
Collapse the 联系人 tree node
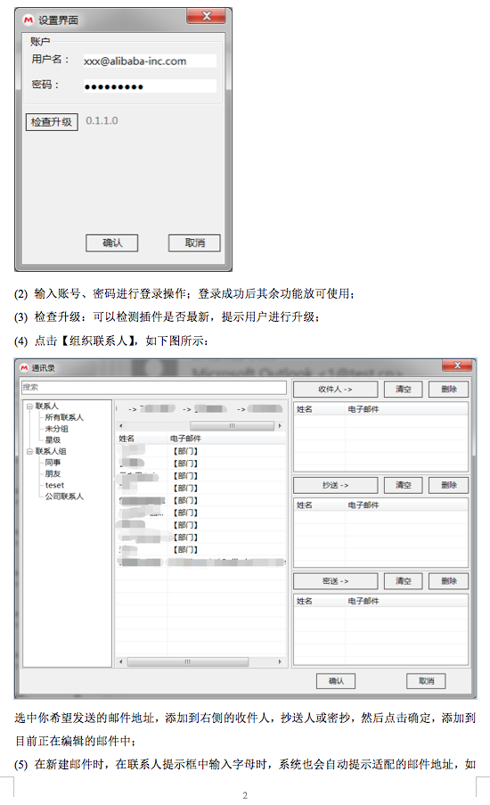29,407
